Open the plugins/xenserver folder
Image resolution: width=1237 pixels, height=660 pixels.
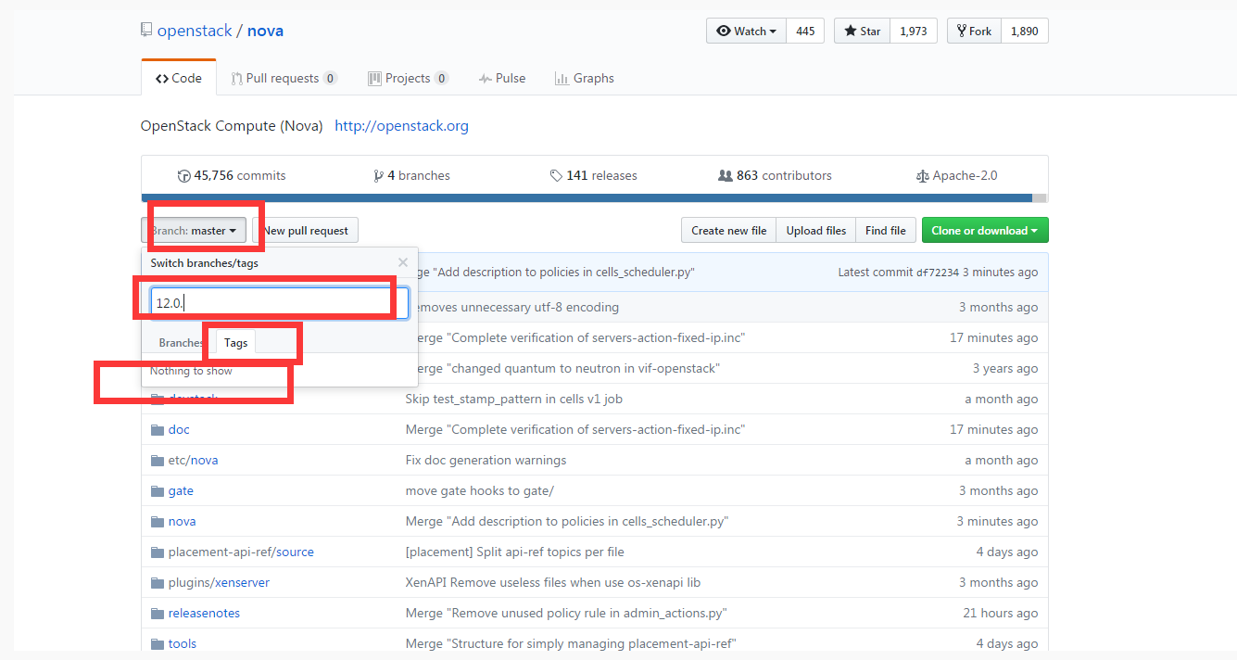coord(219,582)
